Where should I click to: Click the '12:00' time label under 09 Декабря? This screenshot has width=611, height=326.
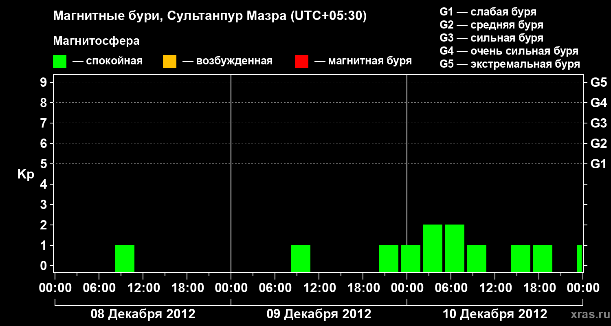pos(319,288)
